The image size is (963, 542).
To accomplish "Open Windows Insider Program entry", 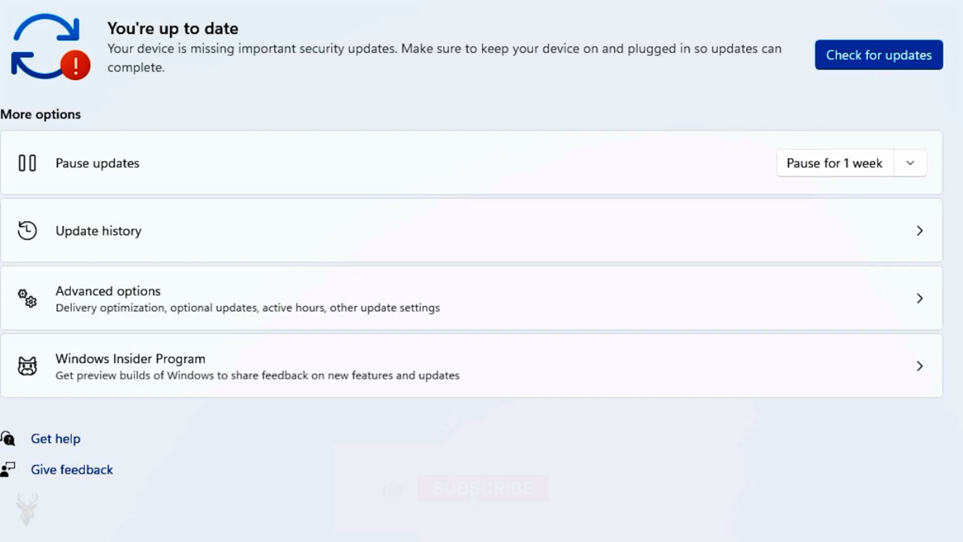I will [471, 366].
